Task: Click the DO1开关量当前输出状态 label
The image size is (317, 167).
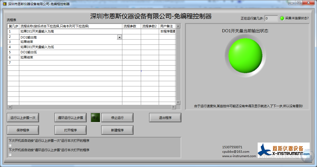Action: pyautogui.click(x=245, y=31)
